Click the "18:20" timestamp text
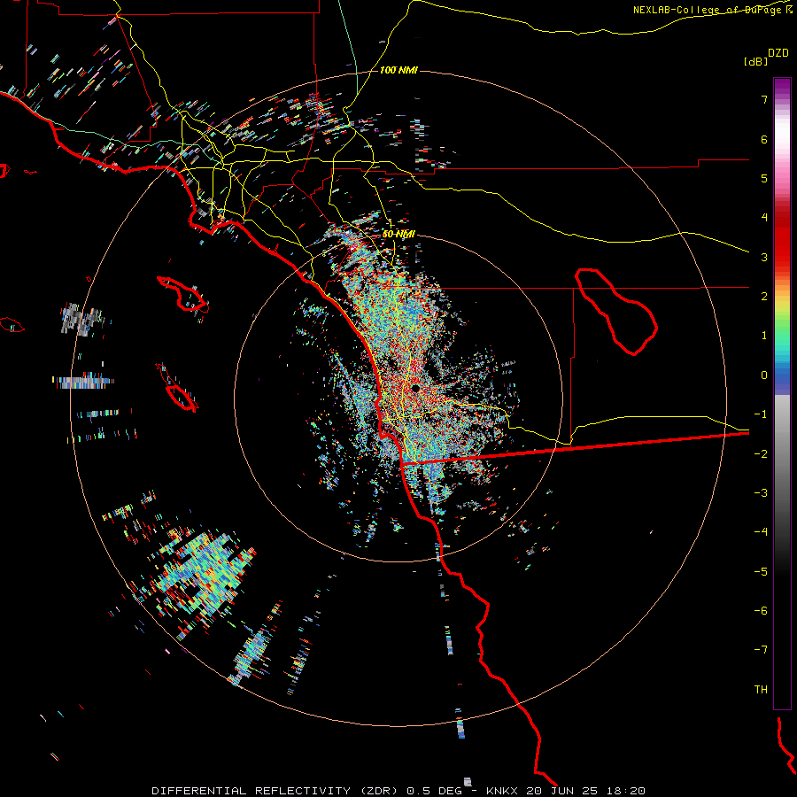Viewport: 797px width, 797px height. [x=628, y=791]
